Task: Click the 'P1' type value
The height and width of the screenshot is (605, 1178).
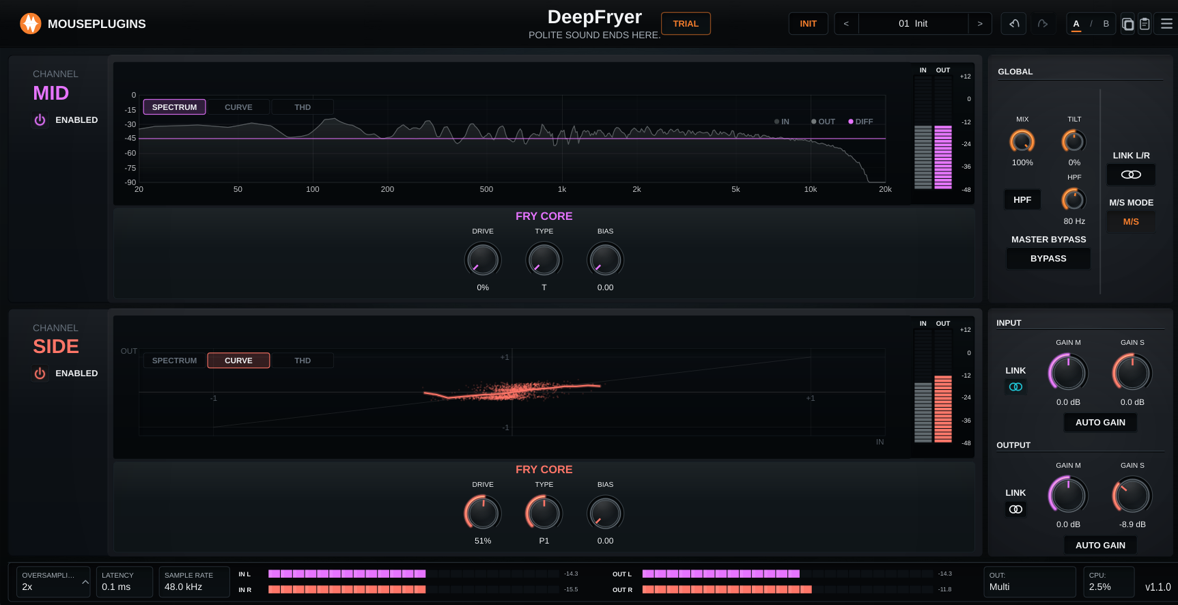Action: point(544,541)
